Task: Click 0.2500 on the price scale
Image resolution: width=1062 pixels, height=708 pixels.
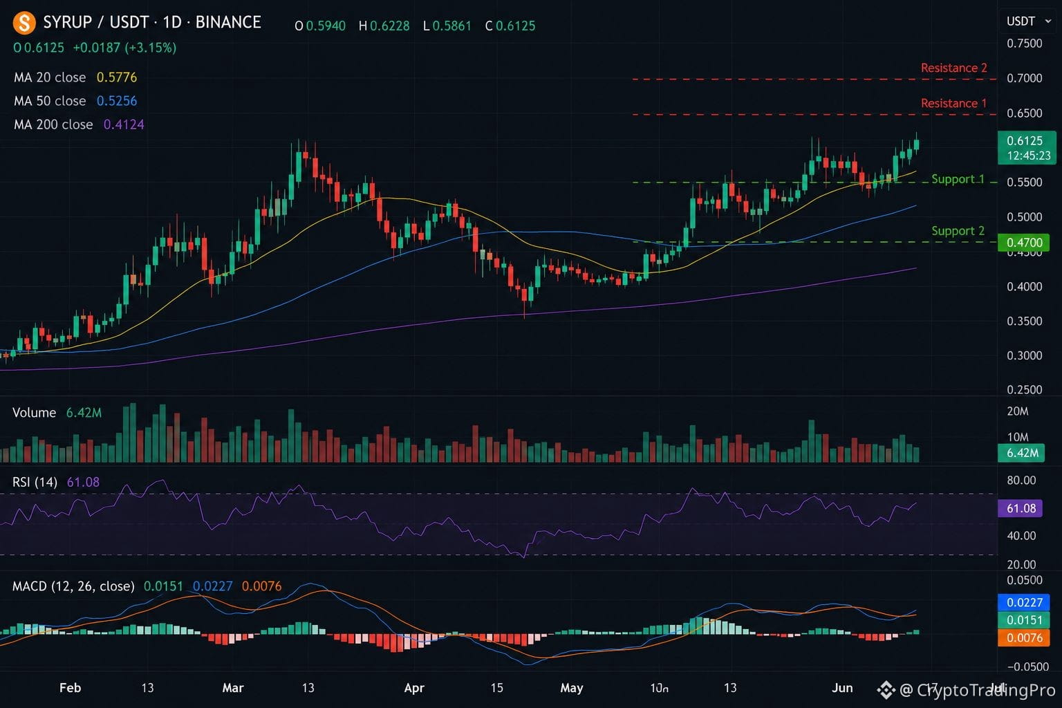Action: [1025, 390]
